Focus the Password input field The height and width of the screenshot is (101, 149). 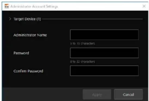[104, 53]
